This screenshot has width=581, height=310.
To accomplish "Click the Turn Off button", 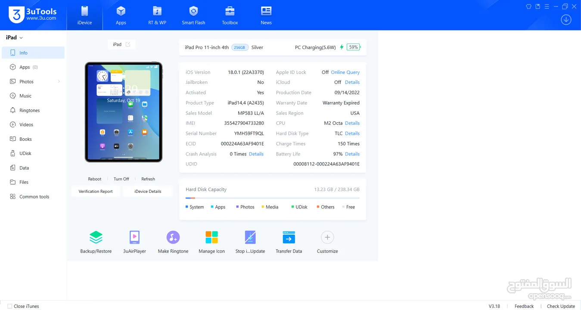I will [121, 179].
